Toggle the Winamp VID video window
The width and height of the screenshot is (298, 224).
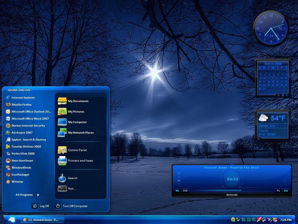(185, 190)
